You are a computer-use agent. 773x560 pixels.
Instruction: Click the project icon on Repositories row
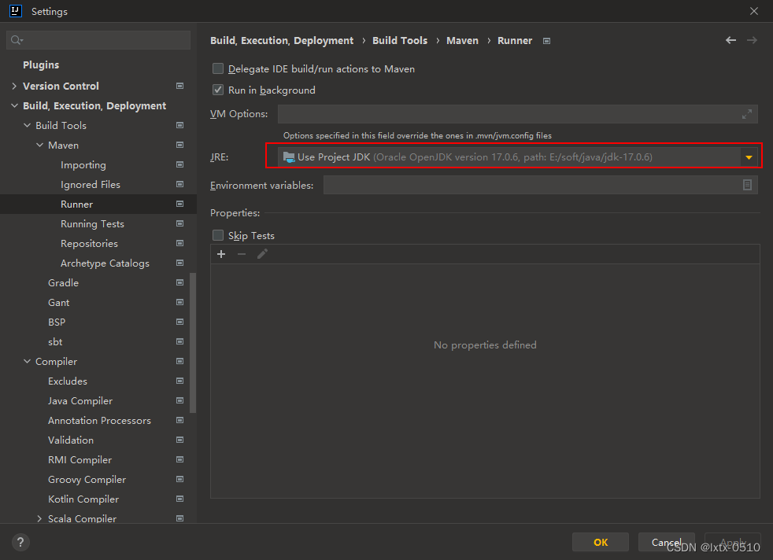click(x=180, y=243)
